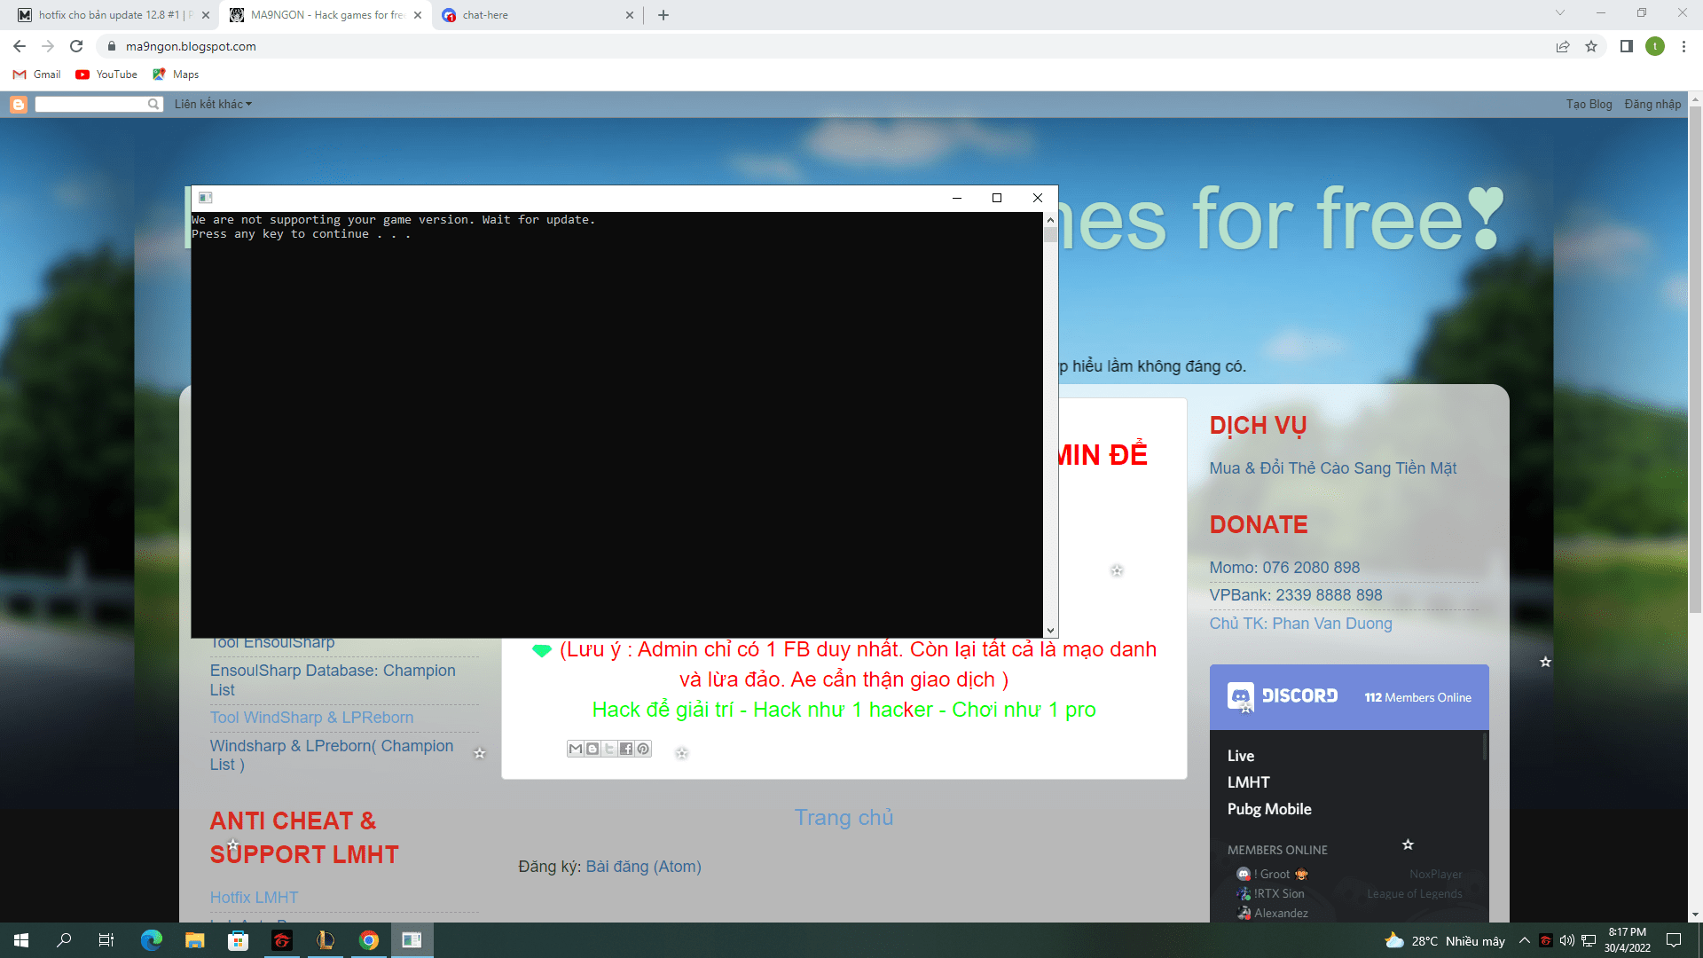The height and width of the screenshot is (958, 1703).
Task: Open Microsoft Store from taskbar
Action: pos(239,940)
